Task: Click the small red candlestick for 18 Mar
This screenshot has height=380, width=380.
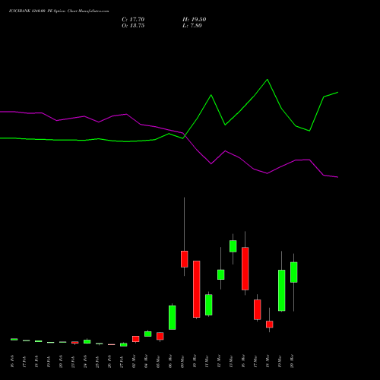Action: pyautogui.click(x=270, y=325)
